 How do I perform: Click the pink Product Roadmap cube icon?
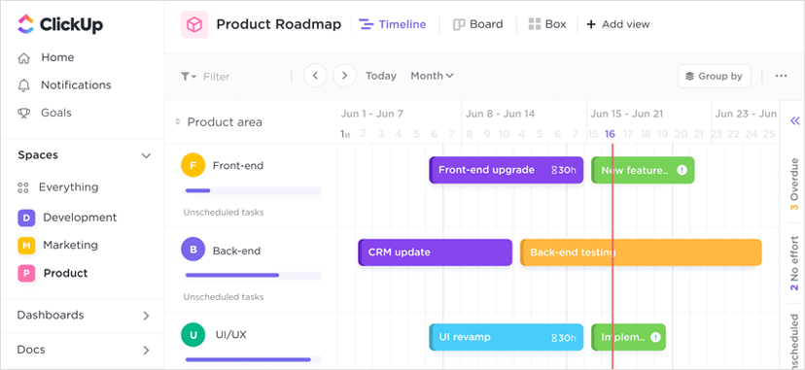[x=194, y=24]
